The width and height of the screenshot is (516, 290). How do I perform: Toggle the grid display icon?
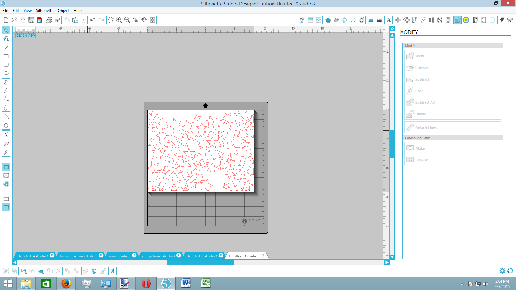pyautogui.click(x=492, y=20)
